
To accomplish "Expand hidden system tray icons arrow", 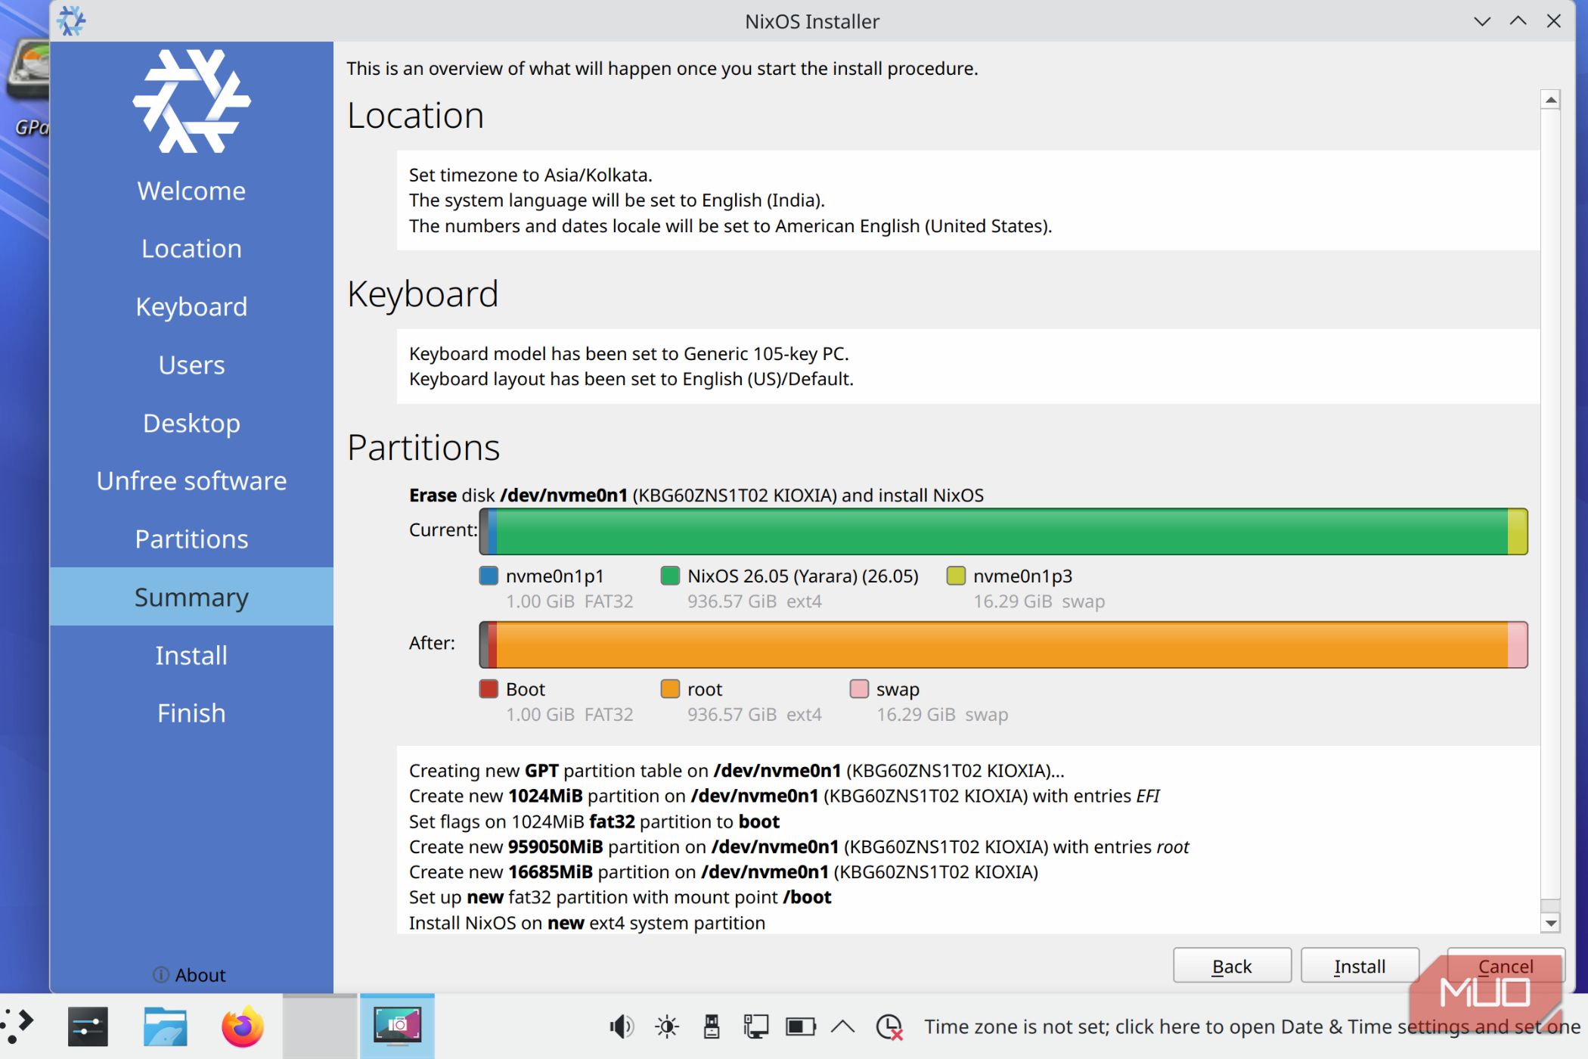I will 842,1026.
